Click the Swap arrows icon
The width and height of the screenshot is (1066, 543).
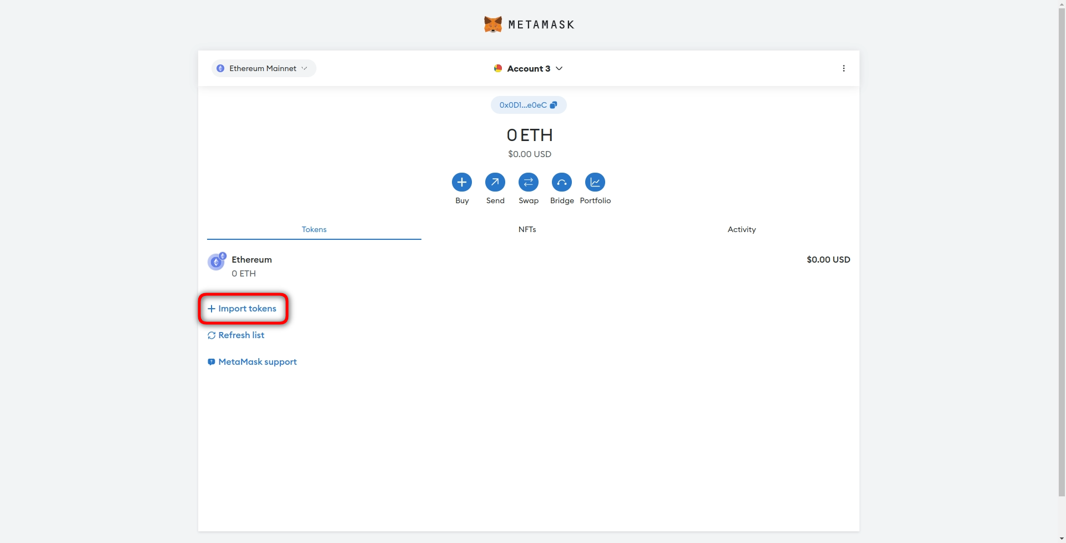pyautogui.click(x=529, y=182)
